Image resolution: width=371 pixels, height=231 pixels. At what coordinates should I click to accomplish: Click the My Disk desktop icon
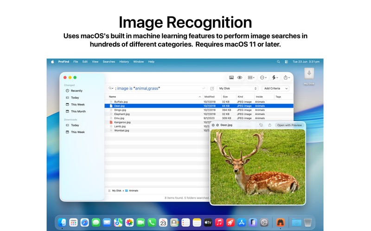[309, 76]
